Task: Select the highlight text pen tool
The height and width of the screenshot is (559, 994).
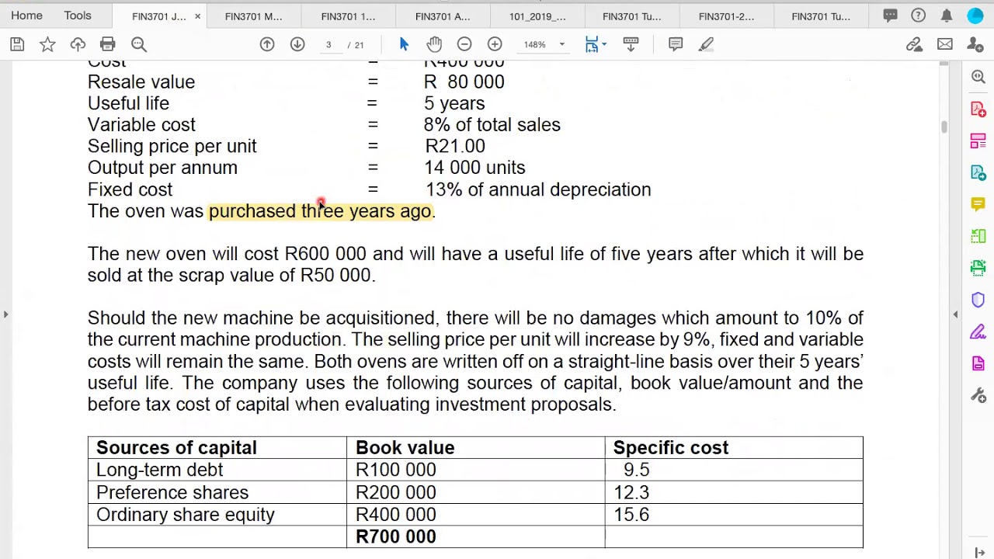Action: click(x=706, y=44)
